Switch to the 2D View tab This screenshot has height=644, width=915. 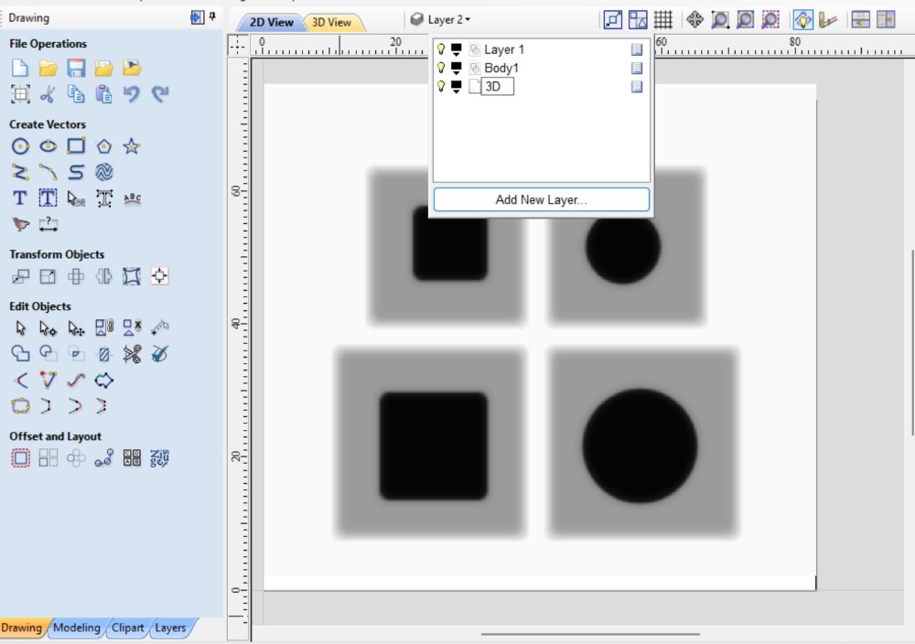click(272, 22)
